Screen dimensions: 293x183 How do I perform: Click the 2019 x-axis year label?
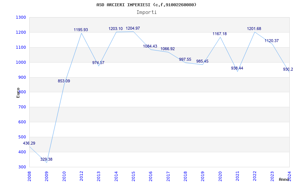tap(203, 176)
